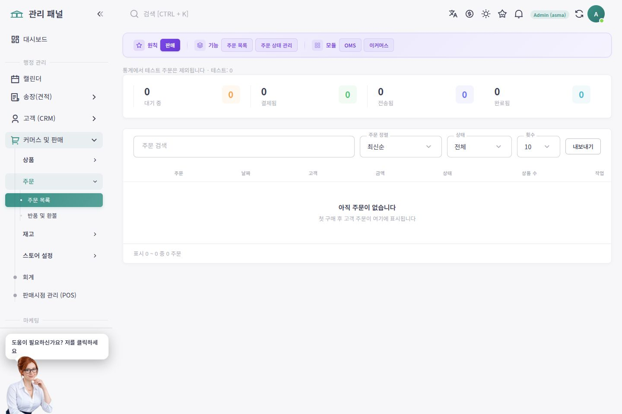This screenshot has height=414, width=622.
Task: Open 주문 정렬 최신순 dropdown
Action: pos(400,147)
